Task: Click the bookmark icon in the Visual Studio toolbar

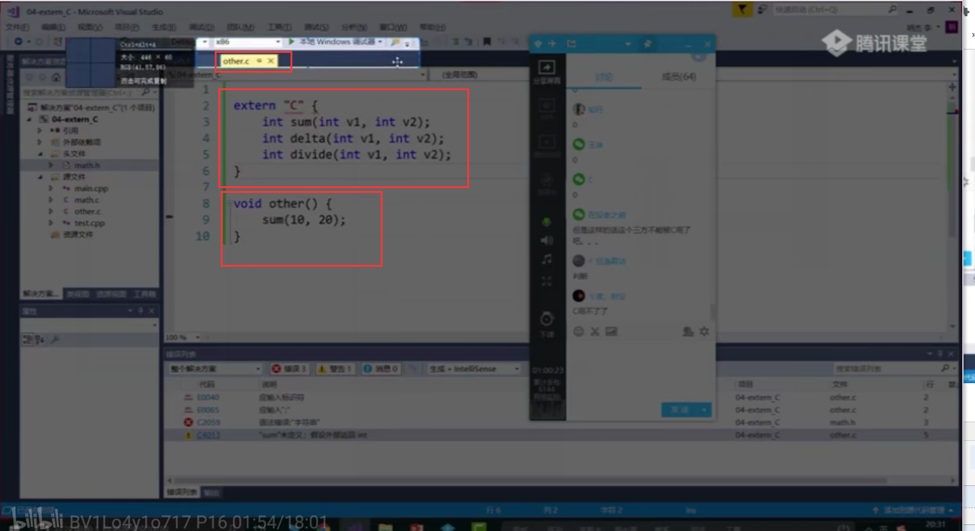Action: pos(487,41)
